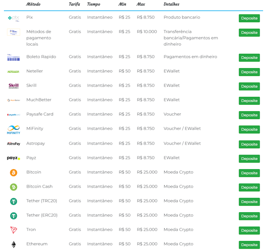
Task: Select the 'Bitcoin Cash' method name
Action: tap(39, 186)
